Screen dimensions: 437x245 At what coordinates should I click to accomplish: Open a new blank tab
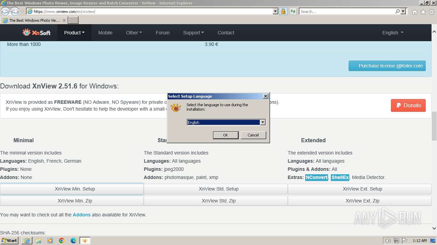(x=73, y=20)
